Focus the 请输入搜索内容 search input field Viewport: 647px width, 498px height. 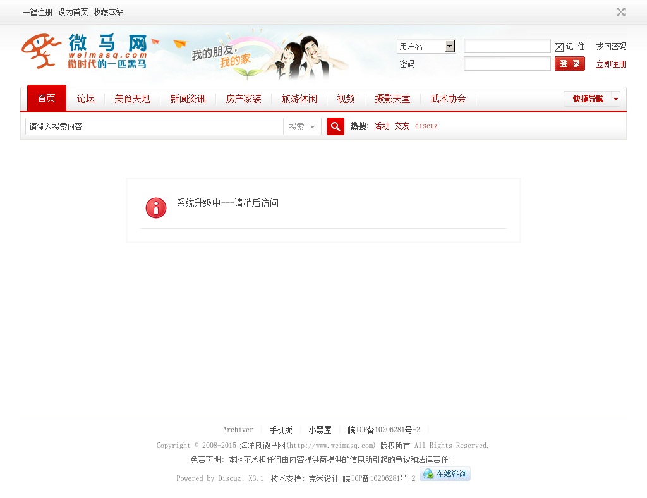pos(154,127)
